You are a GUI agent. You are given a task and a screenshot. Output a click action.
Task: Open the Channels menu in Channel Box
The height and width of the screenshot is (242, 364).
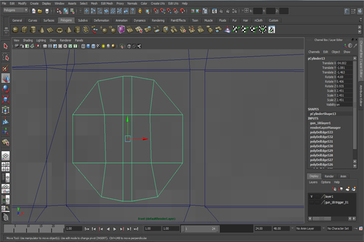tap(314, 52)
